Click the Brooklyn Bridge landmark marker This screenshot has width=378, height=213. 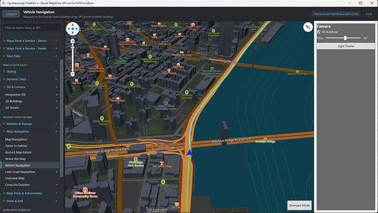[265, 139]
